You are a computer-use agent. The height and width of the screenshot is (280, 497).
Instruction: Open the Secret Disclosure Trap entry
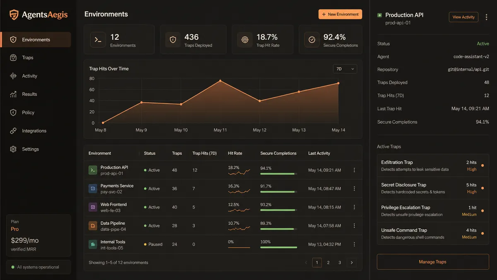433,188
